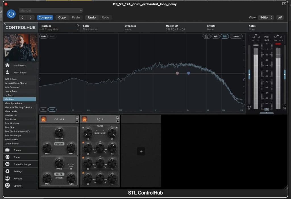Open the Artist Packs person icon
Image resolution: width=291 pixels, height=199 pixels.
coord(7,72)
